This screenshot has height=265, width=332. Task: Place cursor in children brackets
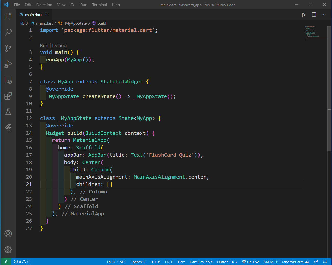110,184
